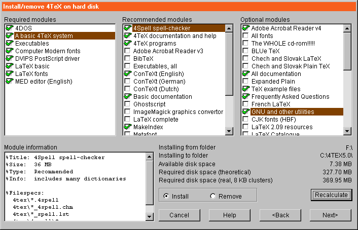Toggle the MED editor (English) checkbox
Viewport: 358px width, 230px height.
point(10,81)
